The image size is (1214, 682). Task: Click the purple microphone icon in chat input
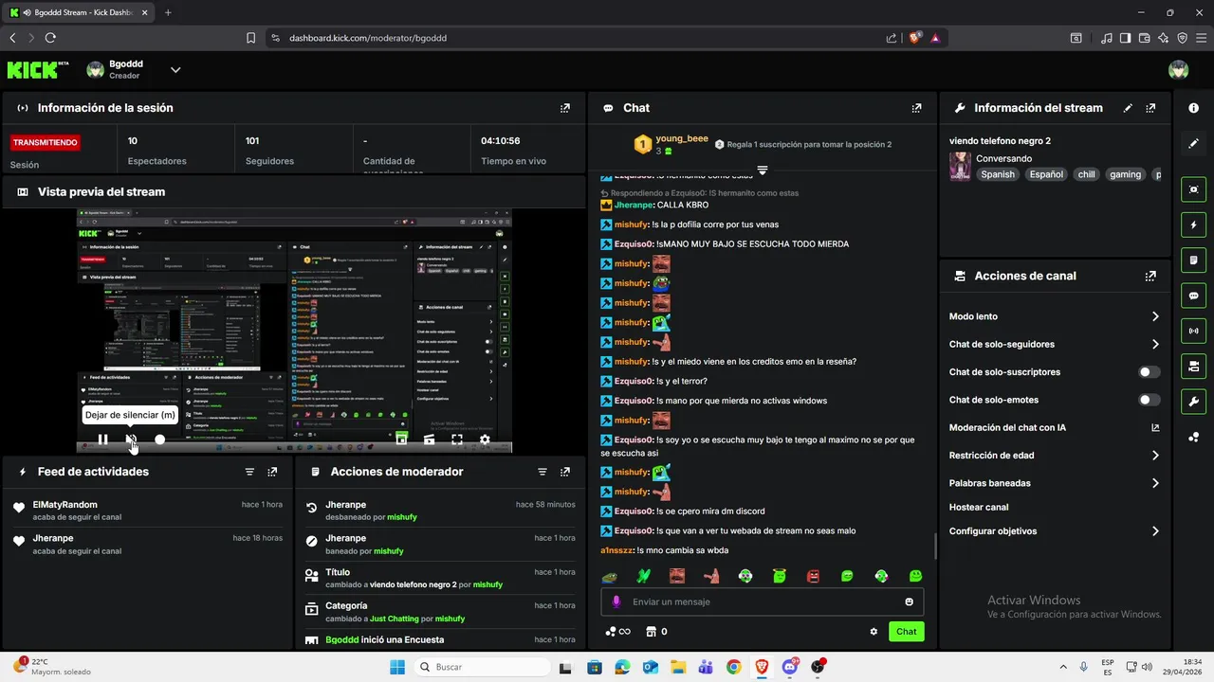[616, 601]
